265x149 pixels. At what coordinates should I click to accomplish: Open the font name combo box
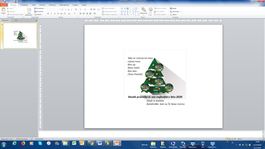click(x=54, y=10)
